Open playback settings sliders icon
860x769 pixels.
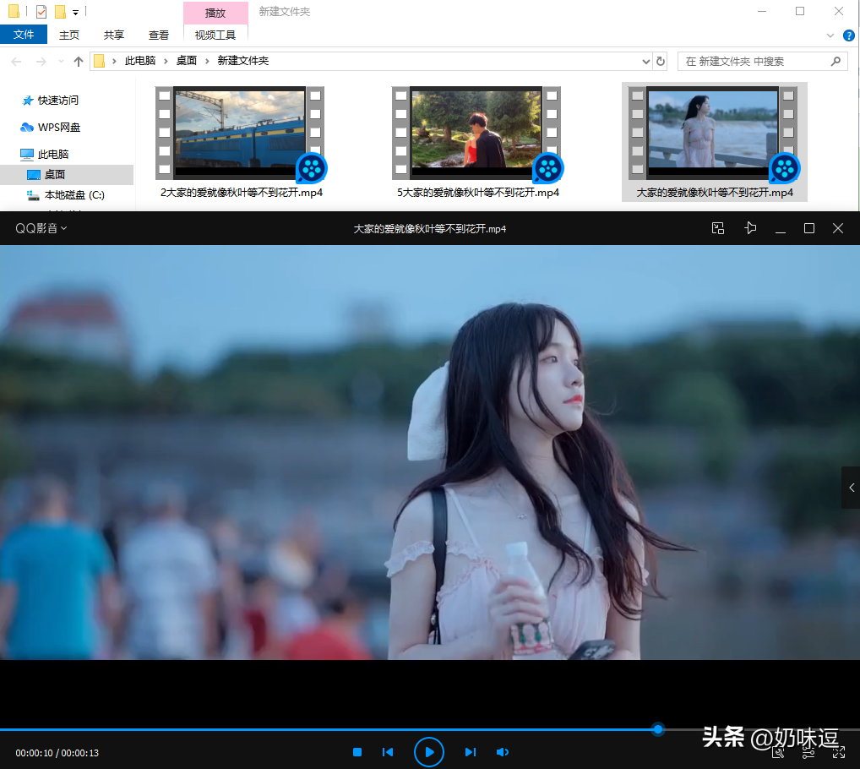pyautogui.click(x=808, y=752)
